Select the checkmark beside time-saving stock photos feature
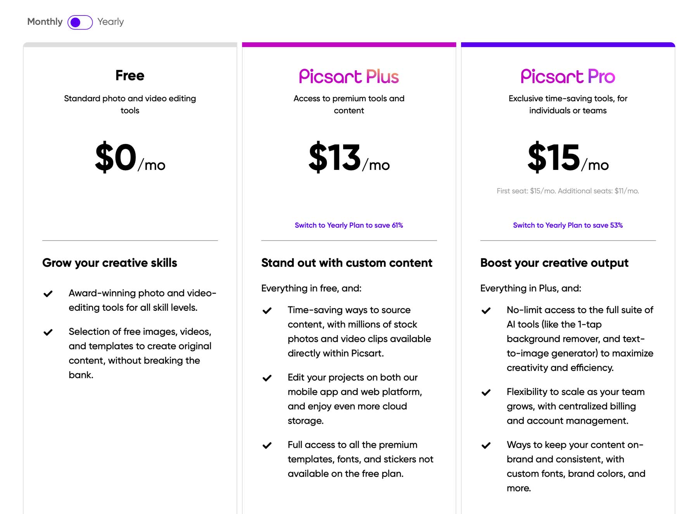 click(x=267, y=310)
